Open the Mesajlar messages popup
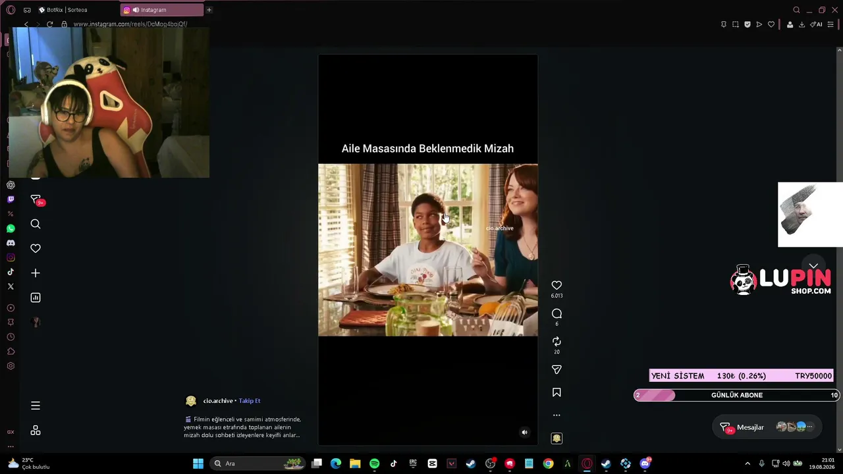The height and width of the screenshot is (474, 843). click(767, 427)
